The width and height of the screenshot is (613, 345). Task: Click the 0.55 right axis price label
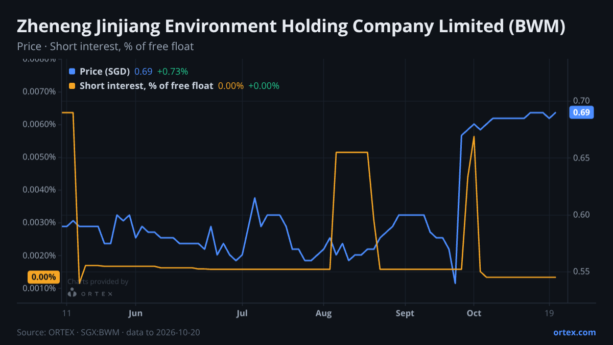click(x=581, y=272)
